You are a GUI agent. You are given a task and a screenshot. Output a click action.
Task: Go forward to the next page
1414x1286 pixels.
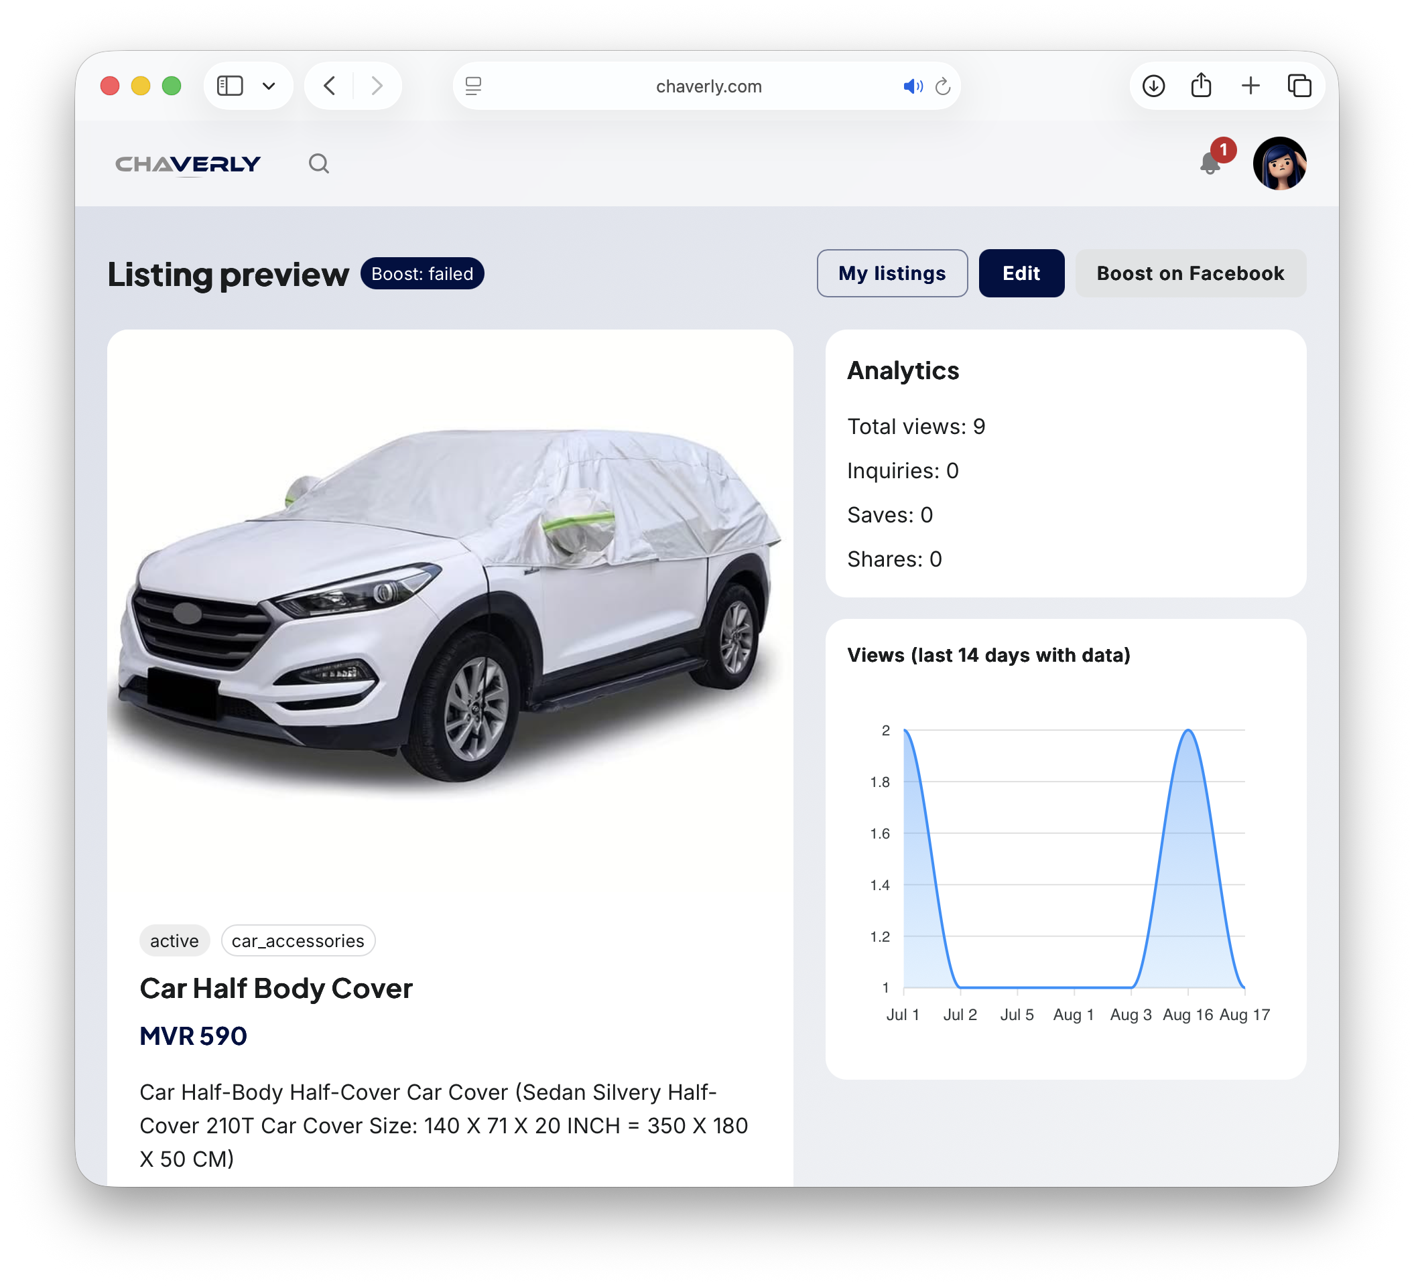click(x=377, y=86)
